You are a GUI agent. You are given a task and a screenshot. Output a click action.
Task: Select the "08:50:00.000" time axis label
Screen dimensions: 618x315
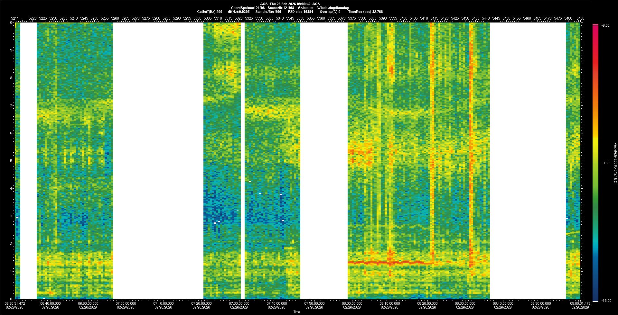click(x=540, y=303)
